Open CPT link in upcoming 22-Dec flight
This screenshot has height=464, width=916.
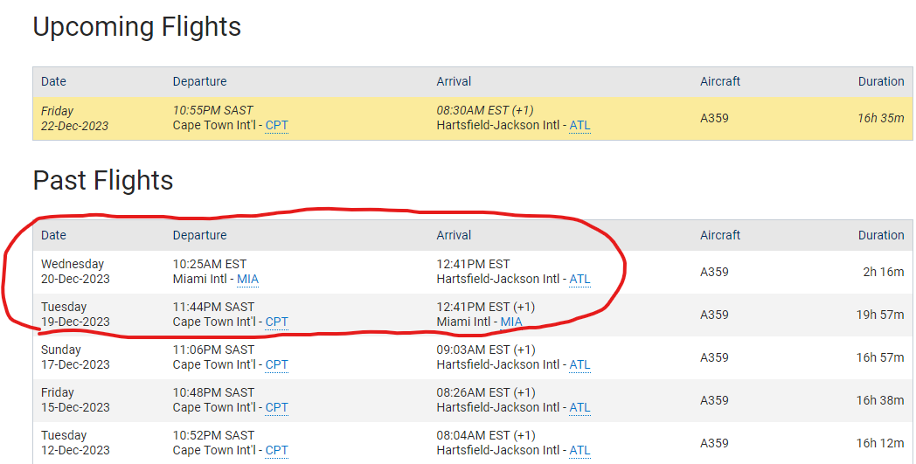[x=276, y=126]
